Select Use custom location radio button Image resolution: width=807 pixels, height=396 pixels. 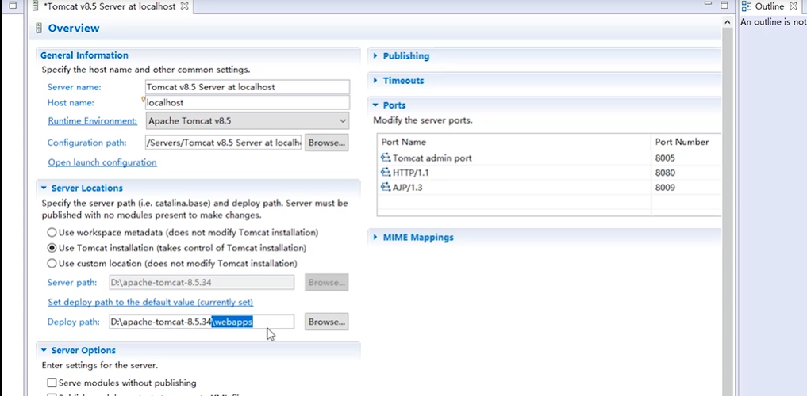[52, 264]
